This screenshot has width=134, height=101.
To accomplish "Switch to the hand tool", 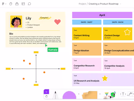I will point(46,96).
